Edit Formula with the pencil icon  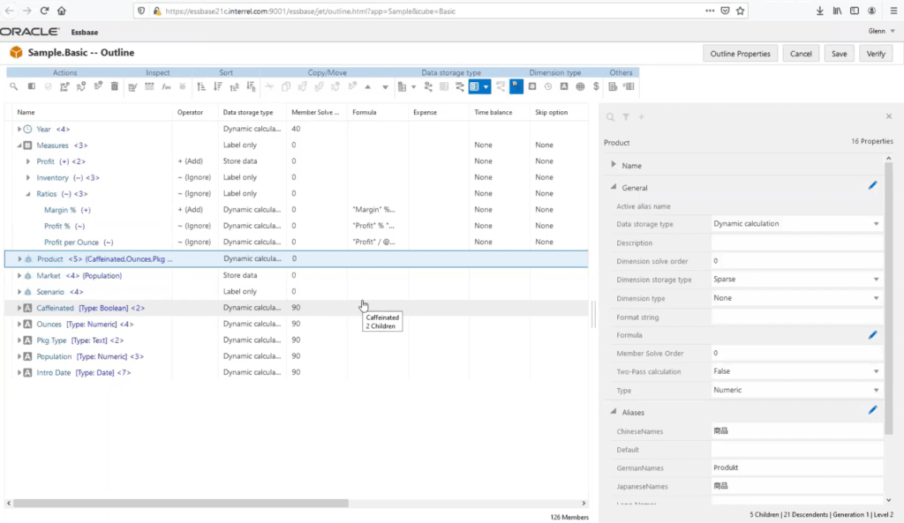873,334
